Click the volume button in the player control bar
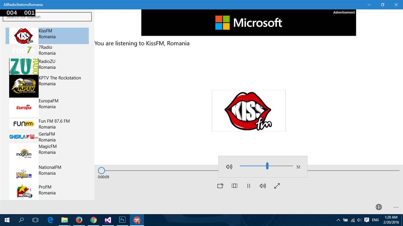Image resolution: width=403 pixels, height=226 pixels. click(263, 186)
